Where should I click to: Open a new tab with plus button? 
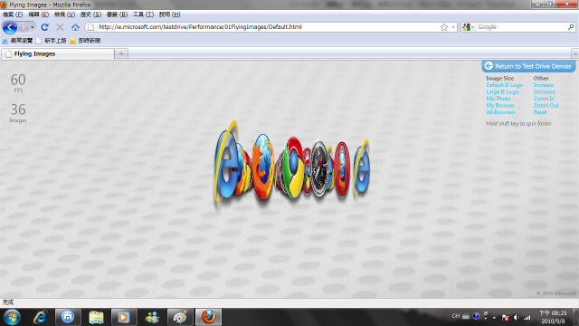(x=121, y=54)
